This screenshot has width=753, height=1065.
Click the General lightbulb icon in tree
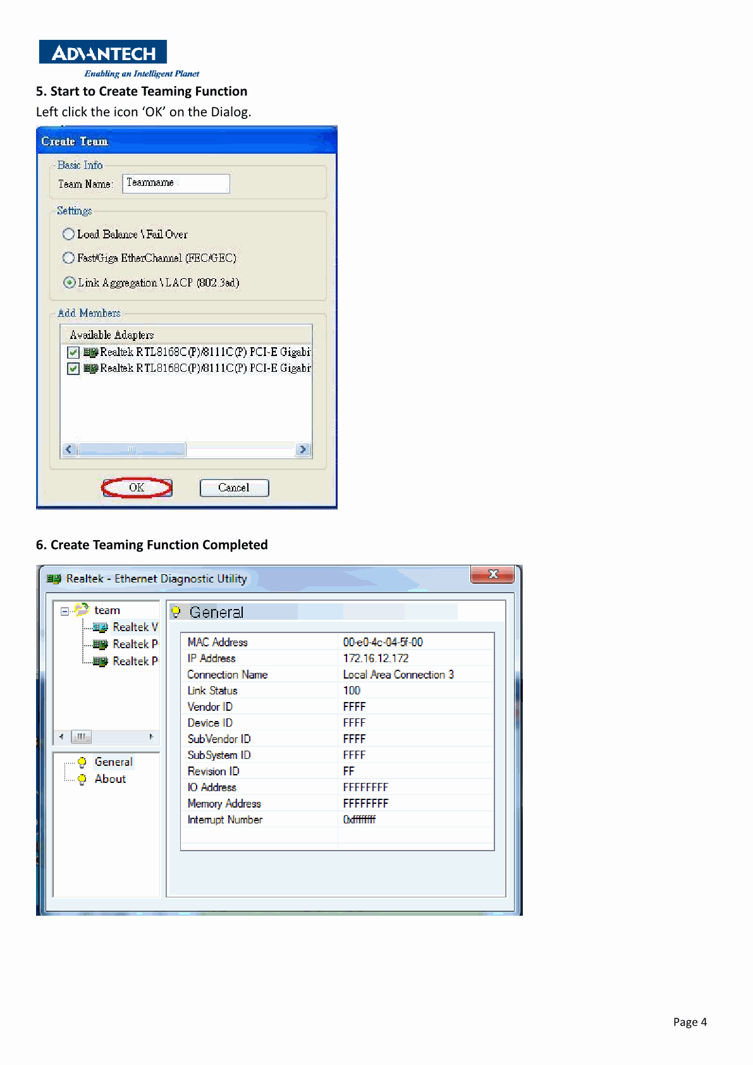point(82,762)
